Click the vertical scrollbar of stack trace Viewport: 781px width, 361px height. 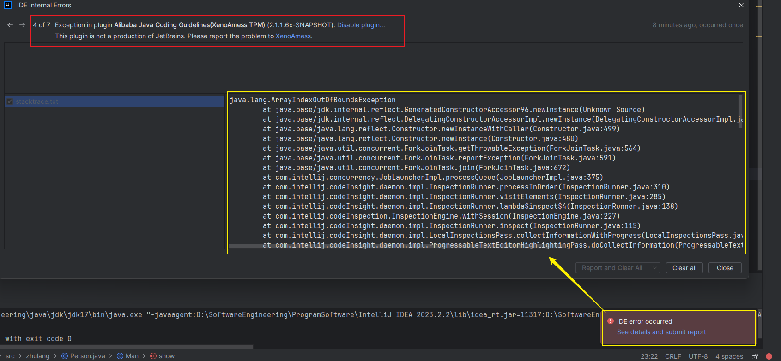coord(740,111)
